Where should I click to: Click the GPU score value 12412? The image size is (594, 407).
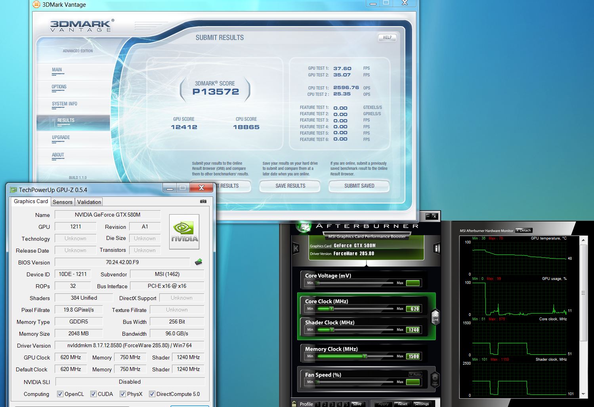tap(184, 127)
